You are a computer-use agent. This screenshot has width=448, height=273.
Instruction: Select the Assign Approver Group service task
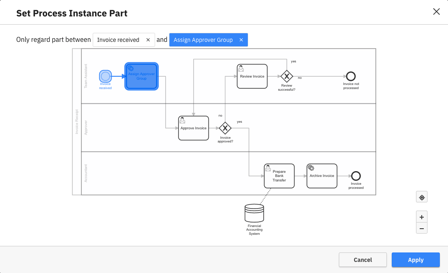coord(141,76)
